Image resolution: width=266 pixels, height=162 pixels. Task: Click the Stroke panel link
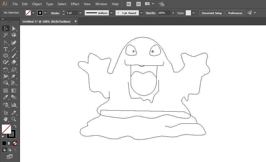point(55,13)
